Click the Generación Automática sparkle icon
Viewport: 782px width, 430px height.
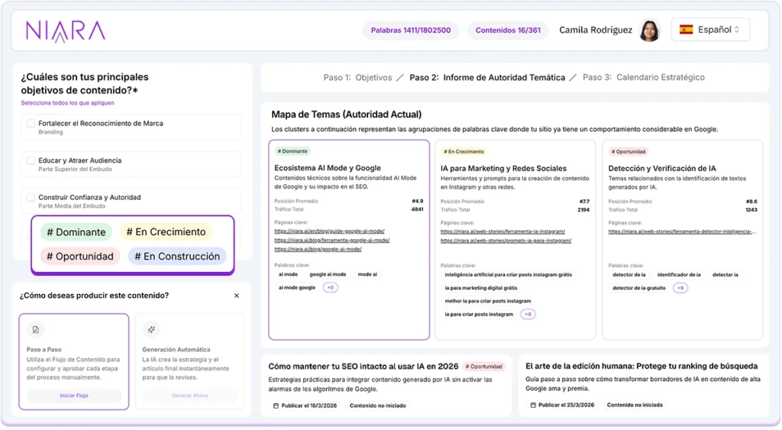tap(151, 330)
